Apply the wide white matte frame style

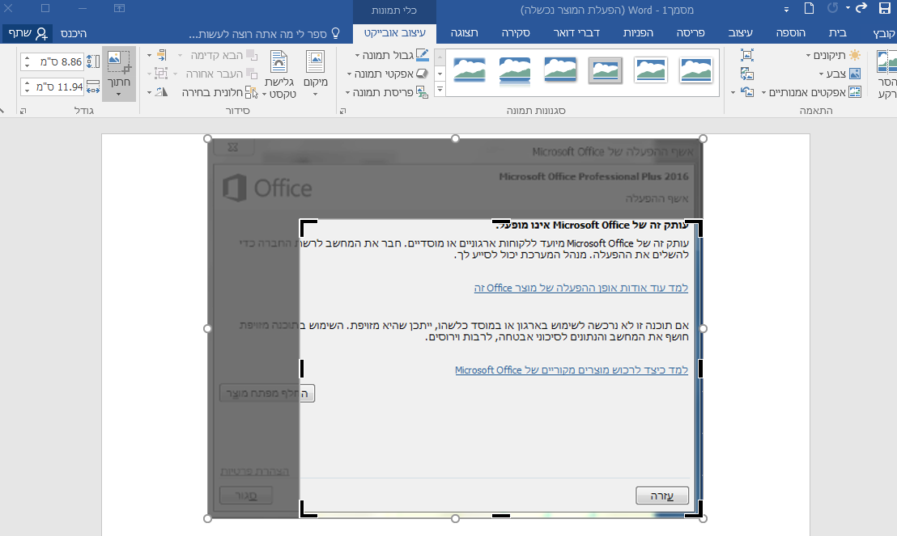(x=651, y=70)
